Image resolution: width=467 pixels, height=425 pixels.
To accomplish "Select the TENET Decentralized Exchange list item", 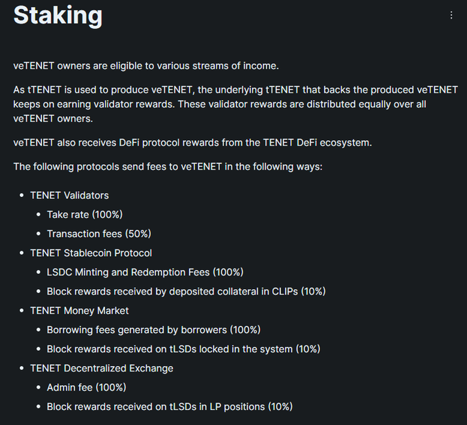I will 102,369.
